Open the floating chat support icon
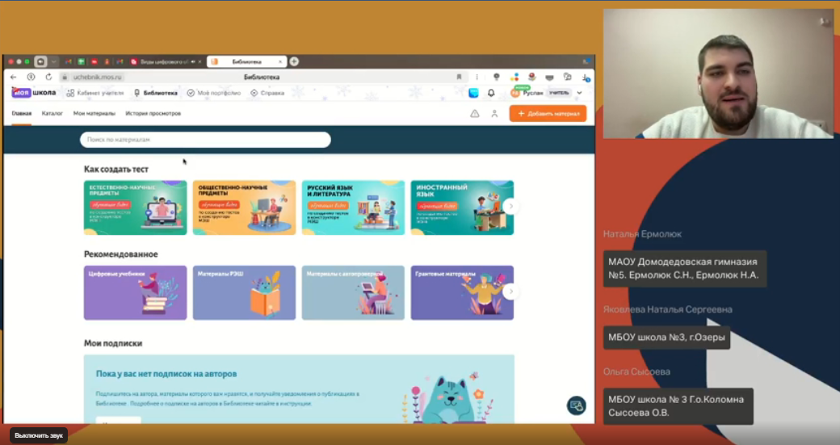Viewport: 840px width, 445px height. pyautogui.click(x=576, y=405)
